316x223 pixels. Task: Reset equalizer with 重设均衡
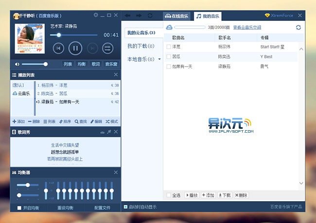[x=65, y=208]
